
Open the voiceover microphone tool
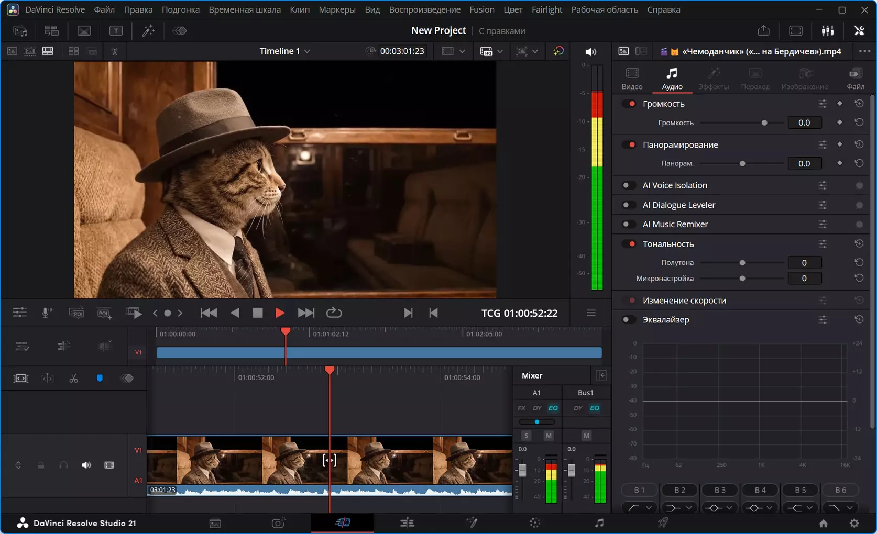(x=47, y=313)
